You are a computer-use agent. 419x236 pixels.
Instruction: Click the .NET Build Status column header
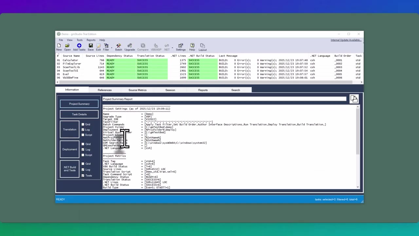click(x=202, y=56)
